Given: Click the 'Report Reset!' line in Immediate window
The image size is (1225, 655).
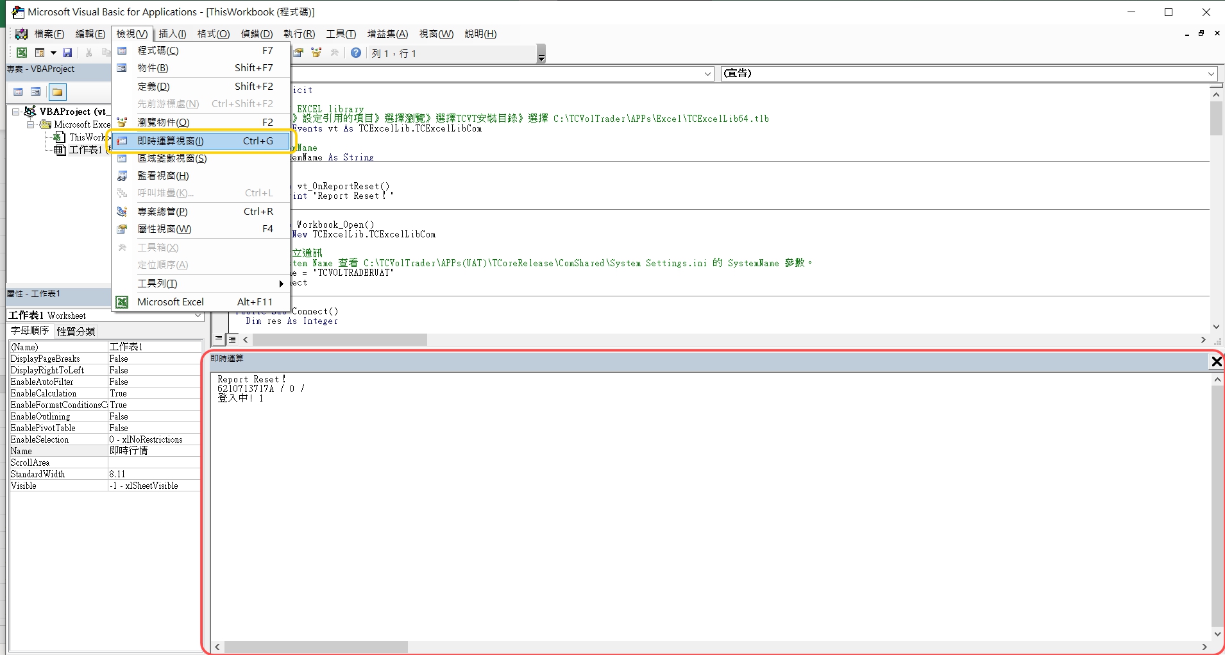Looking at the screenshot, I should [251, 379].
